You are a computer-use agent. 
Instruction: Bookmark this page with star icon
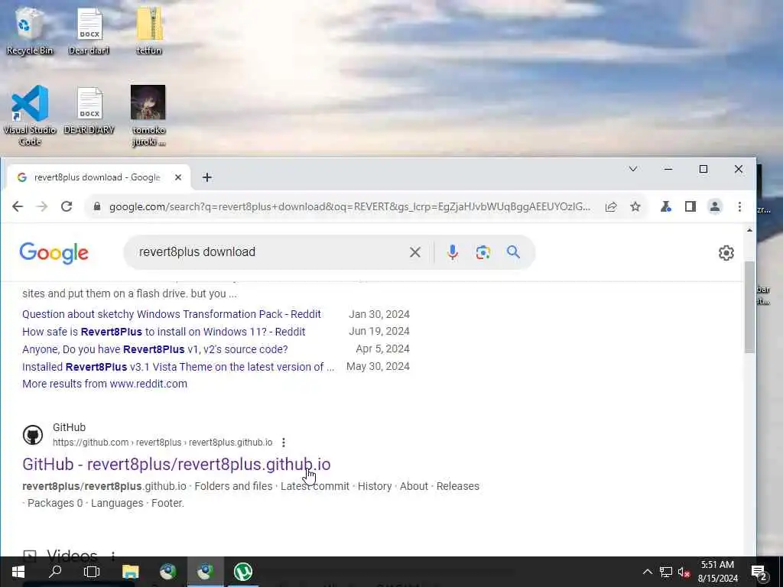click(635, 206)
